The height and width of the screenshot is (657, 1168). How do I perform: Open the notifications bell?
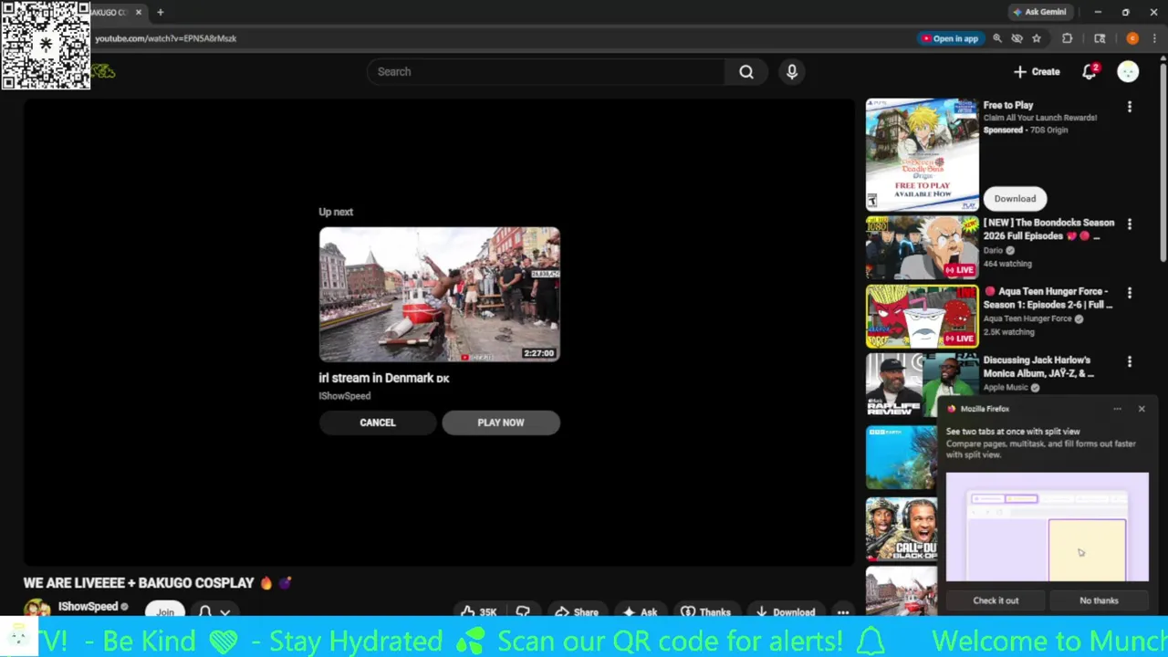(x=1090, y=72)
